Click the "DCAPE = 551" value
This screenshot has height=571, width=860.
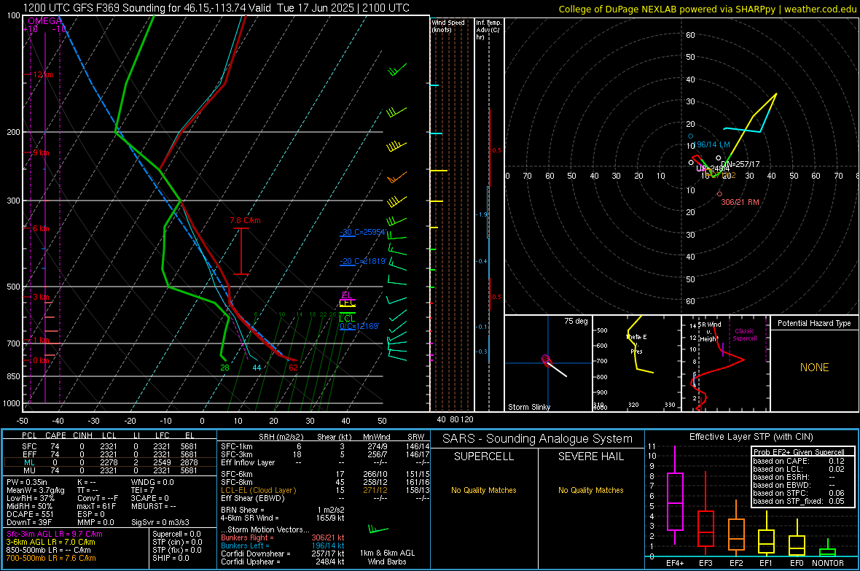[30, 514]
